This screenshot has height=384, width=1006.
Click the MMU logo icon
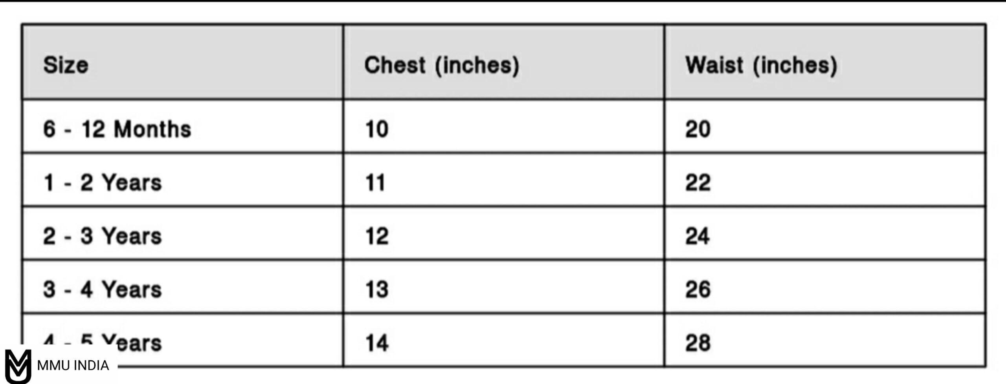[18, 366]
